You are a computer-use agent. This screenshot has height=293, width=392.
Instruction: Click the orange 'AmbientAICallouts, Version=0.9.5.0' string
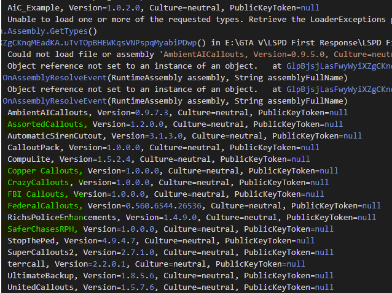(244, 55)
